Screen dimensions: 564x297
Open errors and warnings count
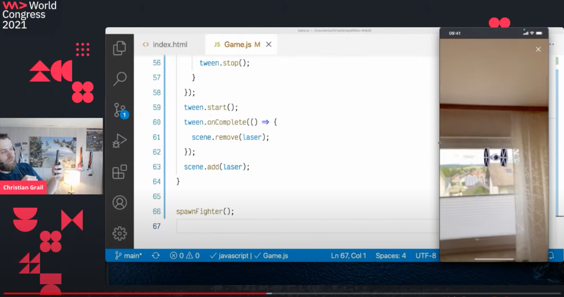click(184, 256)
